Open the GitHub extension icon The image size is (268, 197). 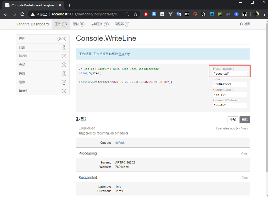203,14
